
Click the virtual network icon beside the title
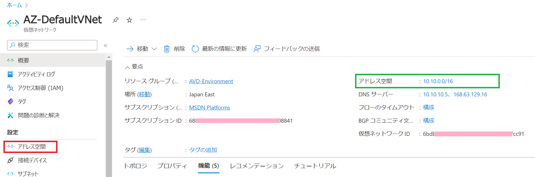click(x=13, y=23)
